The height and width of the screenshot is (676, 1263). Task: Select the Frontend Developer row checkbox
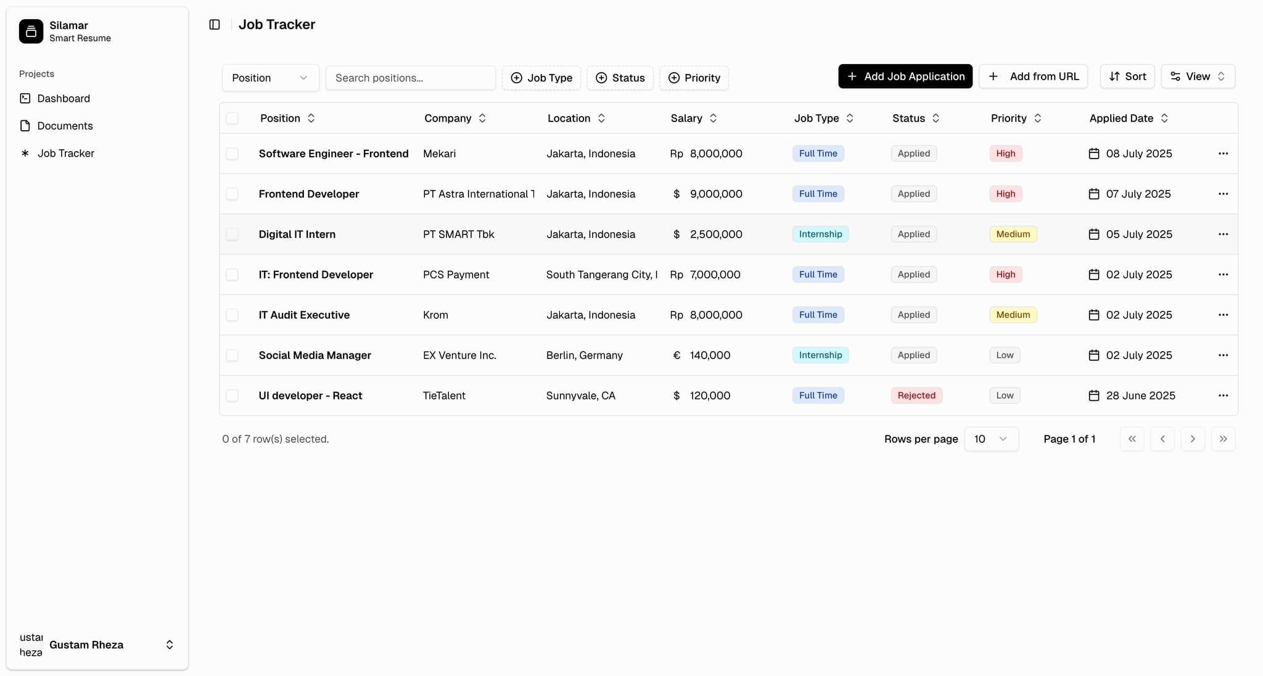232,194
